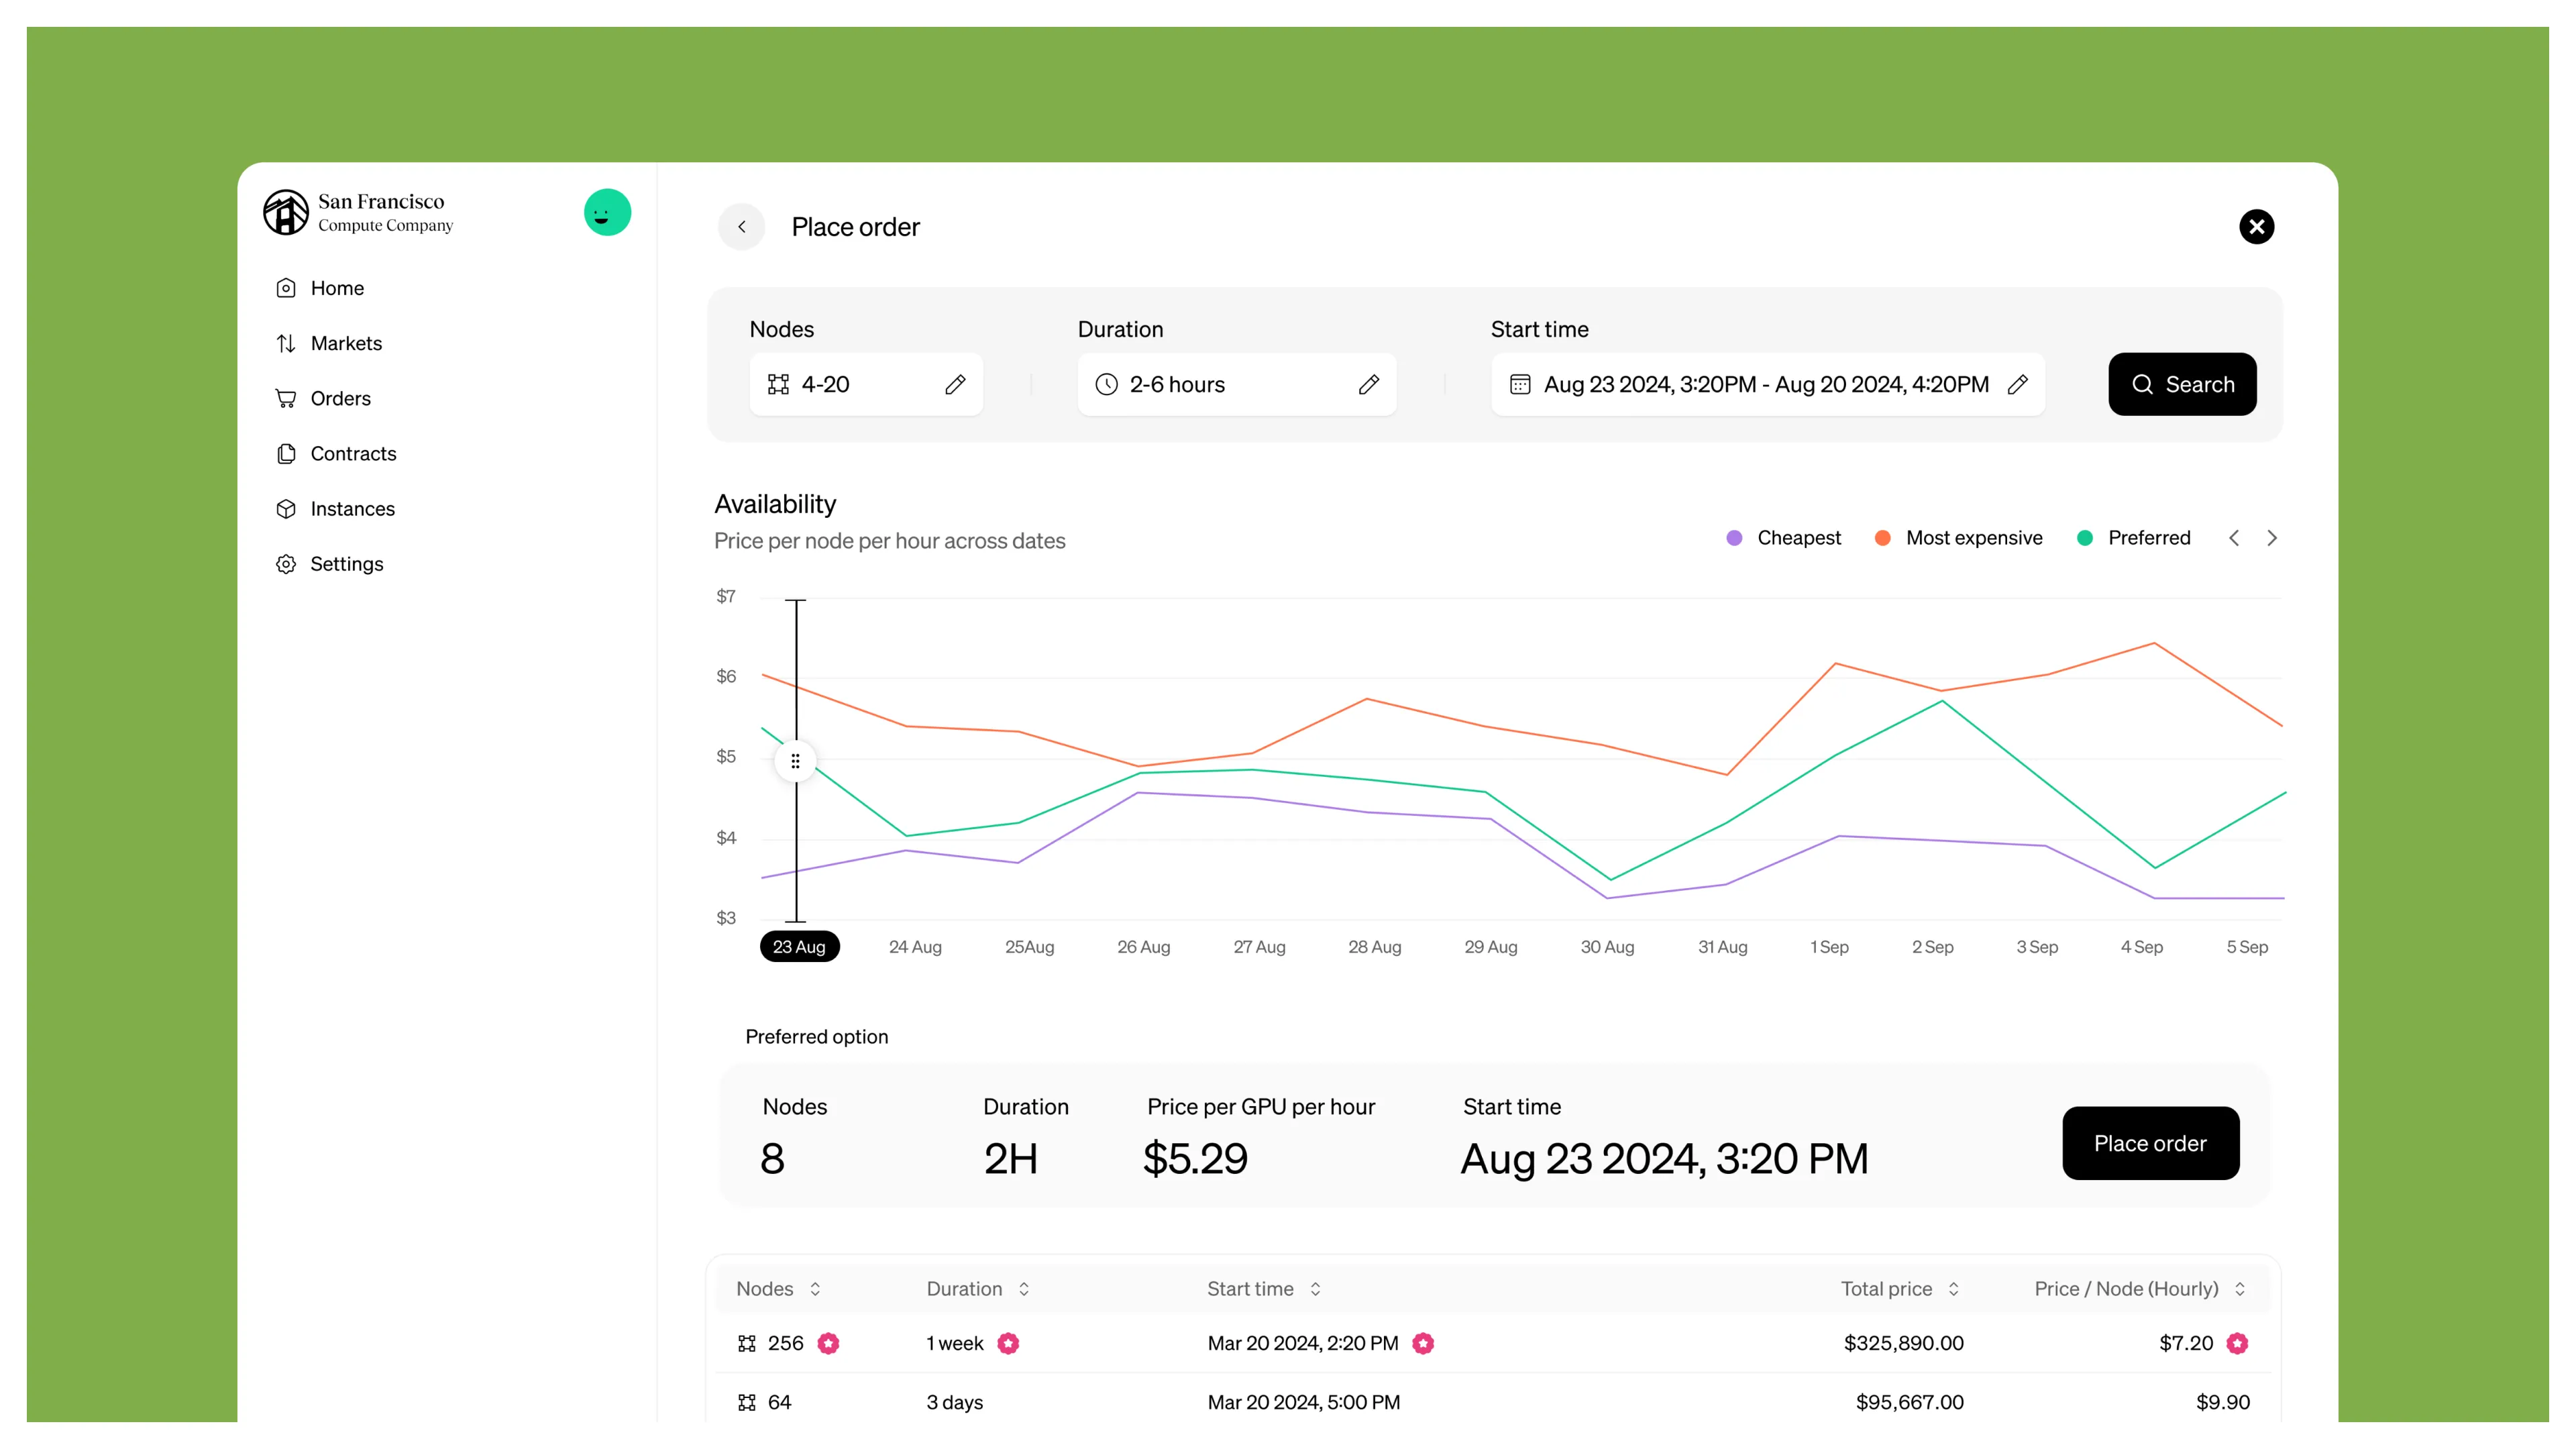Edit the Duration with pencil icon
Image resolution: width=2576 pixels, height=1449 pixels.
click(x=1368, y=384)
